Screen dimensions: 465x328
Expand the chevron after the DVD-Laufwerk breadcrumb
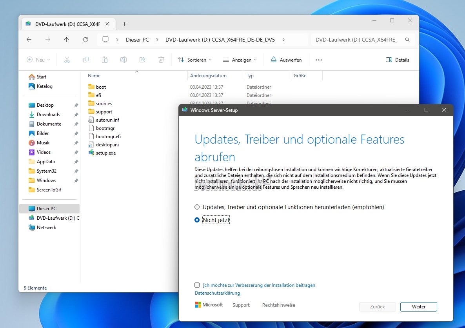click(283, 40)
